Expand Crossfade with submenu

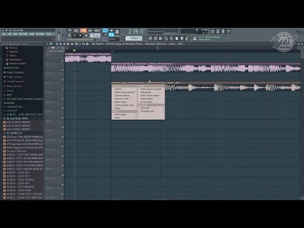(x=151, y=111)
